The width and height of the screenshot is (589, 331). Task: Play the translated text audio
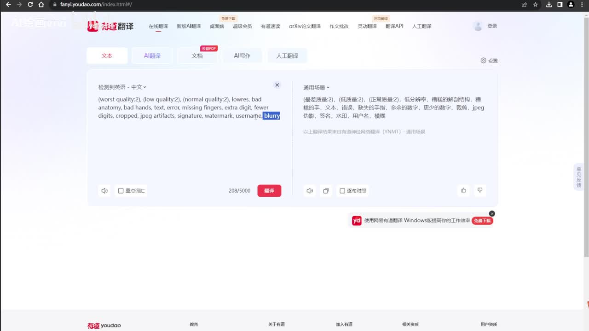(310, 191)
